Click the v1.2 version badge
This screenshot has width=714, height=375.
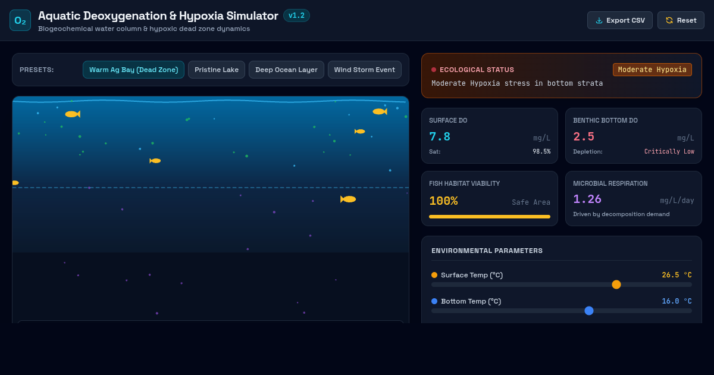[296, 15]
